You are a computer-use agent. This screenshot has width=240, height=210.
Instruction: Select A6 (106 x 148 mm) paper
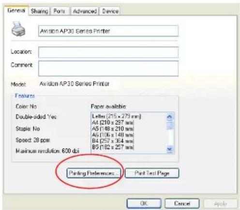[x=113, y=135]
